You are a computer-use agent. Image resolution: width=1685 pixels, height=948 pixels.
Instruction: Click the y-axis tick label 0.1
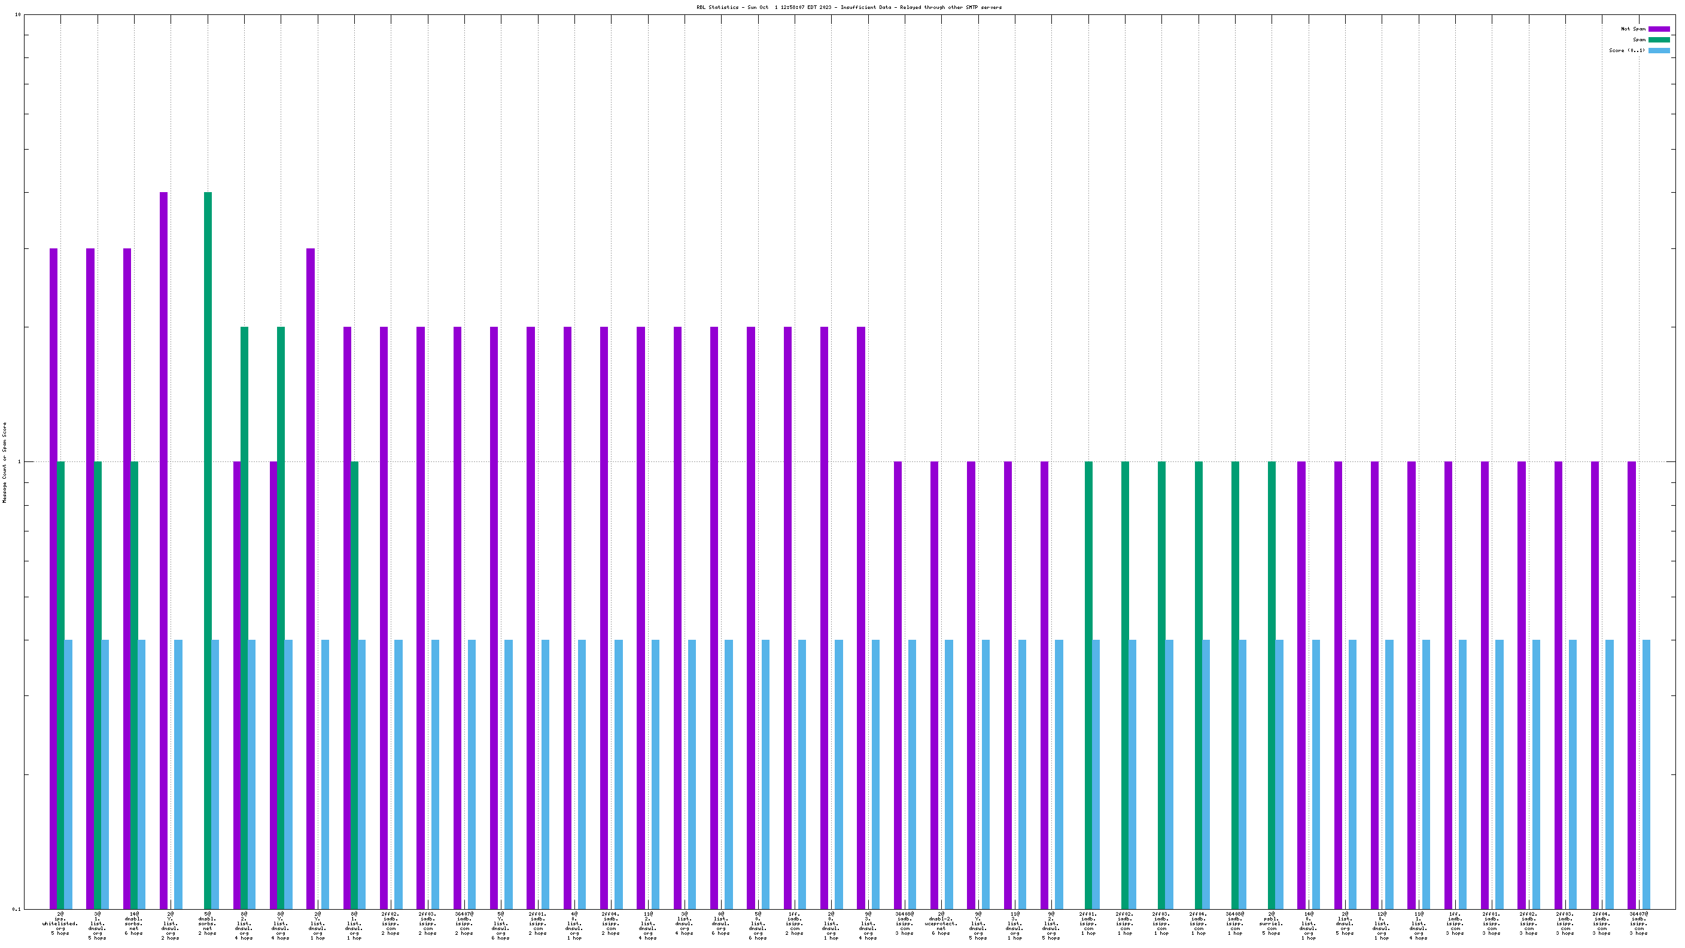click(x=16, y=908)
